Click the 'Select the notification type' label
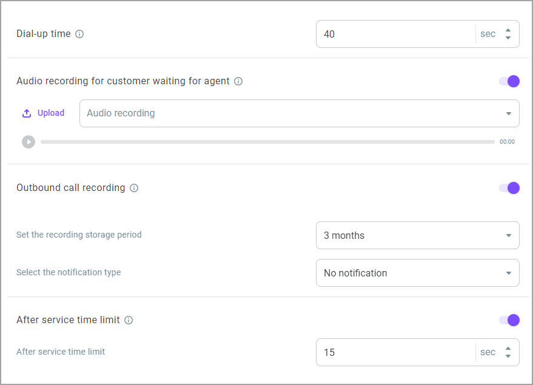This screenshot has height=385, width=533. tap(69, 272)
